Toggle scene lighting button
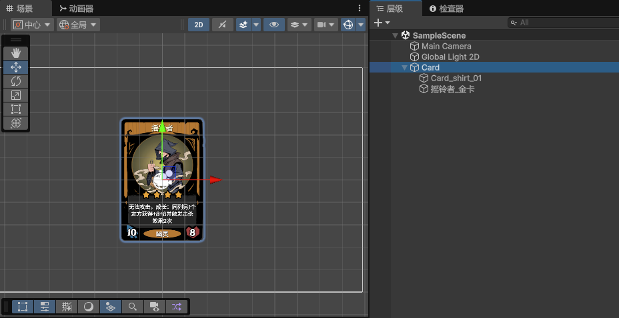The height and width of the screenshot is (318, 619). 223,25
